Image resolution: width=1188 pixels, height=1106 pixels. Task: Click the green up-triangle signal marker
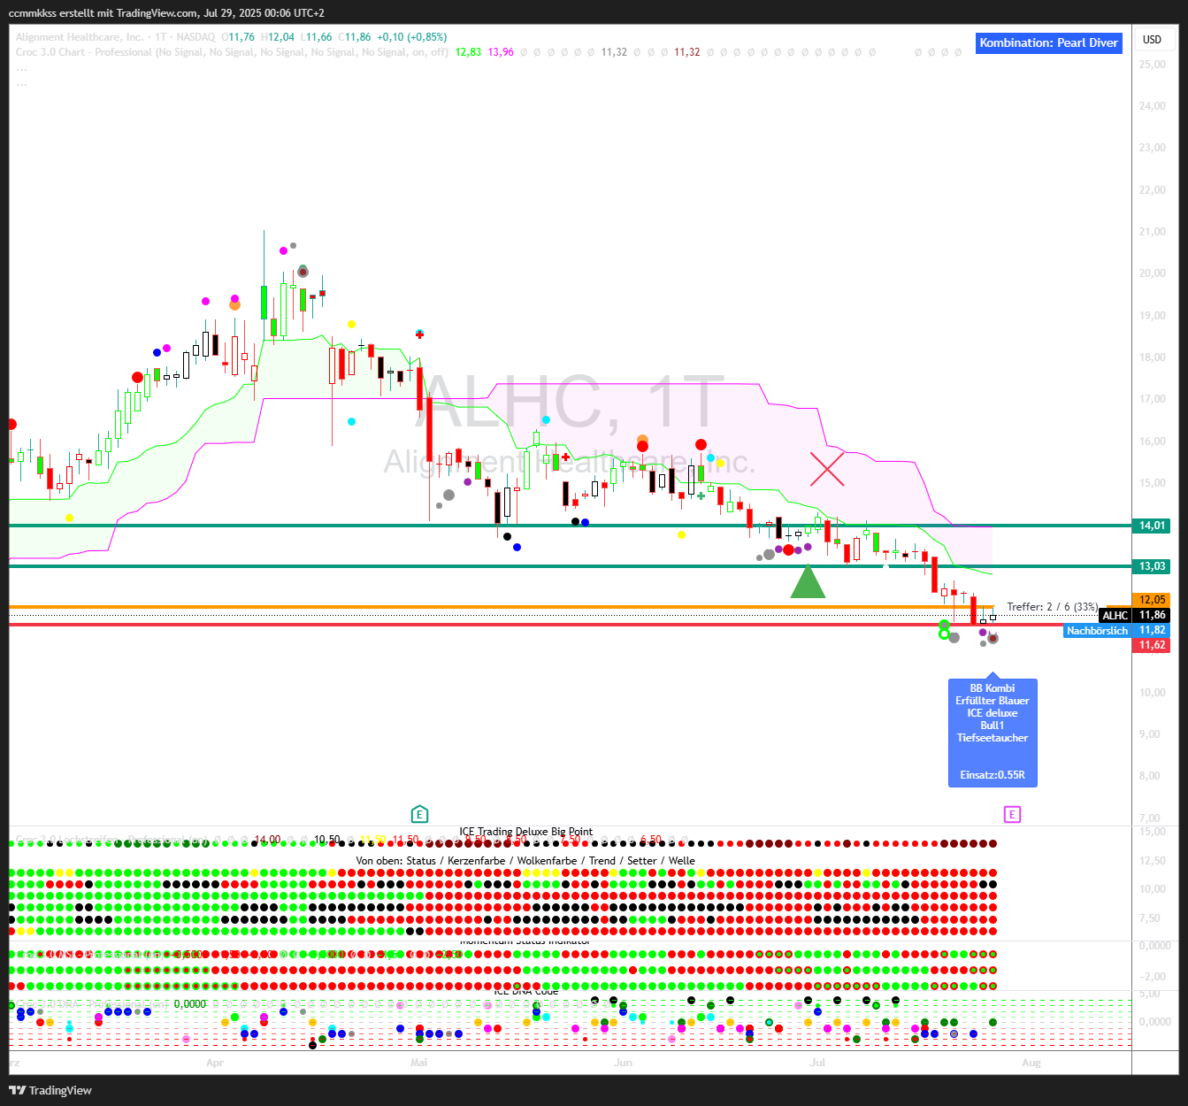click(x=807, y=583)
